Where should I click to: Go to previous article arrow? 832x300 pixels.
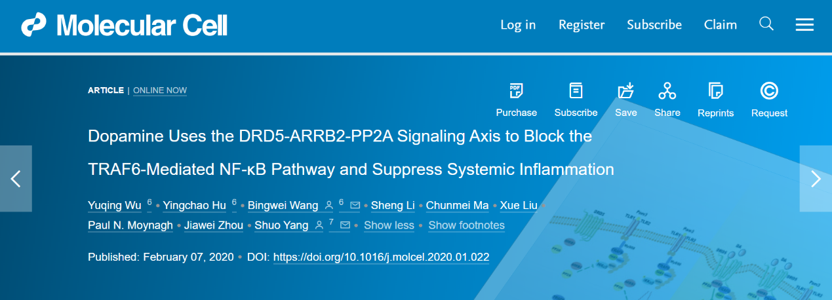click(16, 179)
